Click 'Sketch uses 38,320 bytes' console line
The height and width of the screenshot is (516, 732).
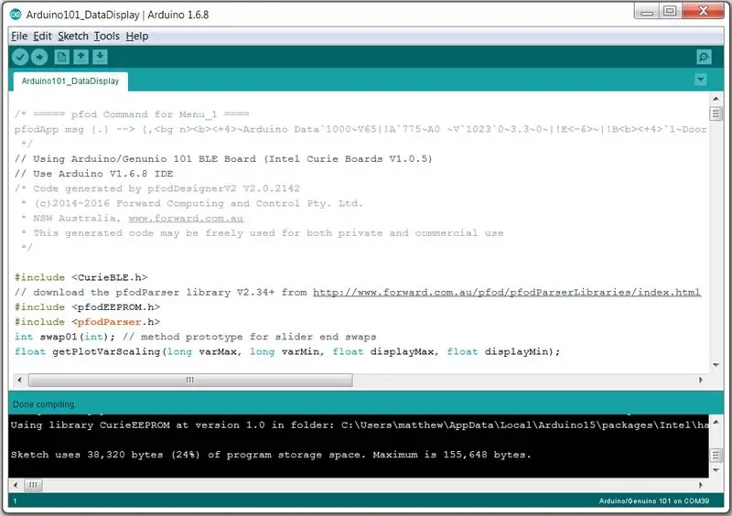[x=271, y=455]
